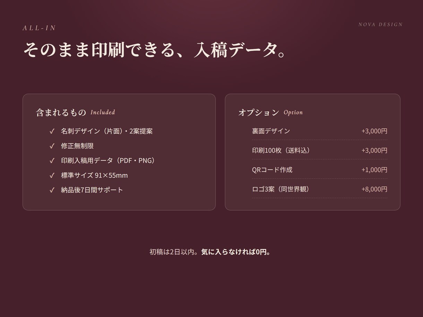Select 印刷入稿用データ（PDF・PNG）text

click(108, 160)
